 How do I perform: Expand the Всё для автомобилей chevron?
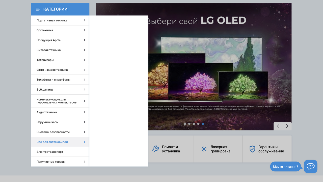click(x=85, y=142)
